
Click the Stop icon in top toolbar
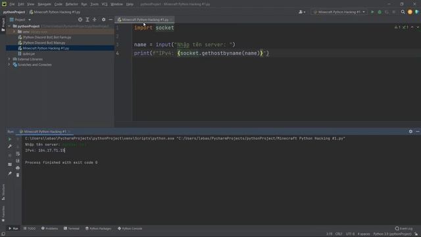(x=394, y=12)
